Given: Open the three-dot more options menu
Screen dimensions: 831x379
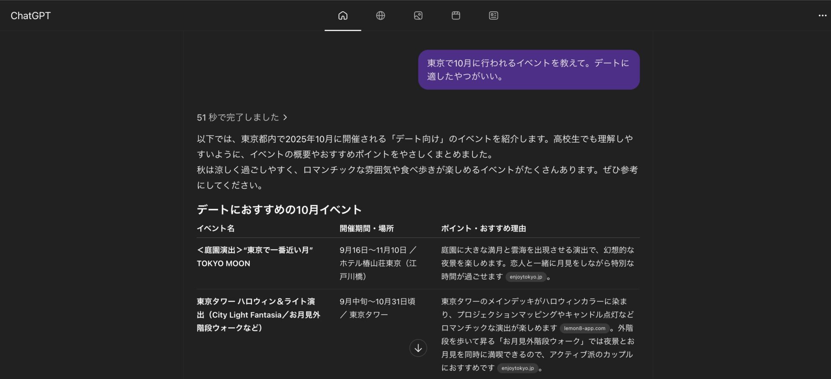Looking at the screenshot, I should coord(822,16).
